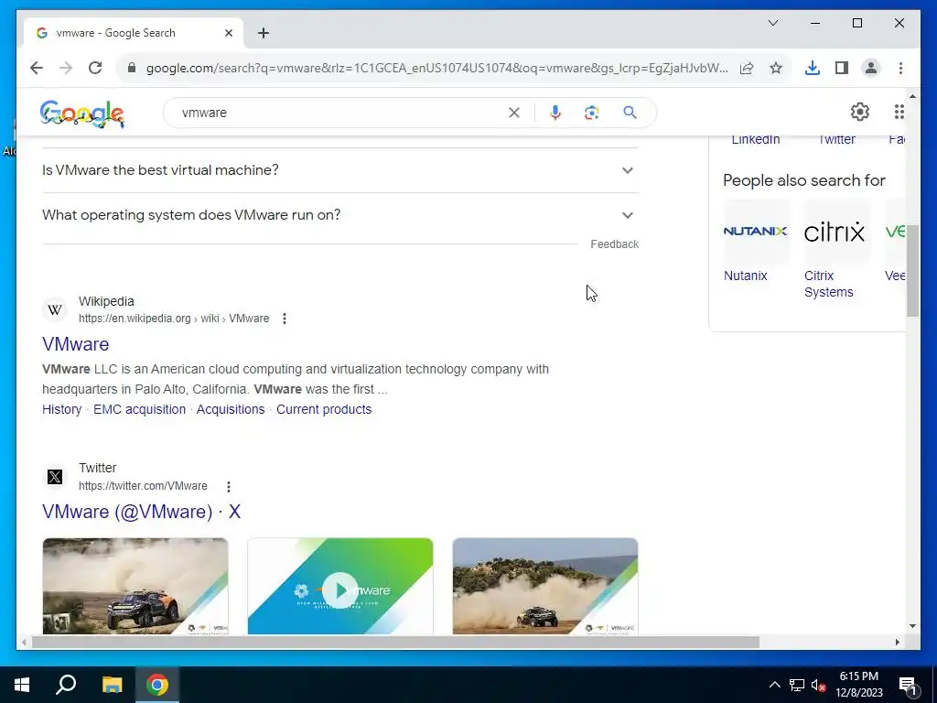This screenshot has height=703, width=937.
Task: Open more options for the Twitter result
Action: click(228, 487)
